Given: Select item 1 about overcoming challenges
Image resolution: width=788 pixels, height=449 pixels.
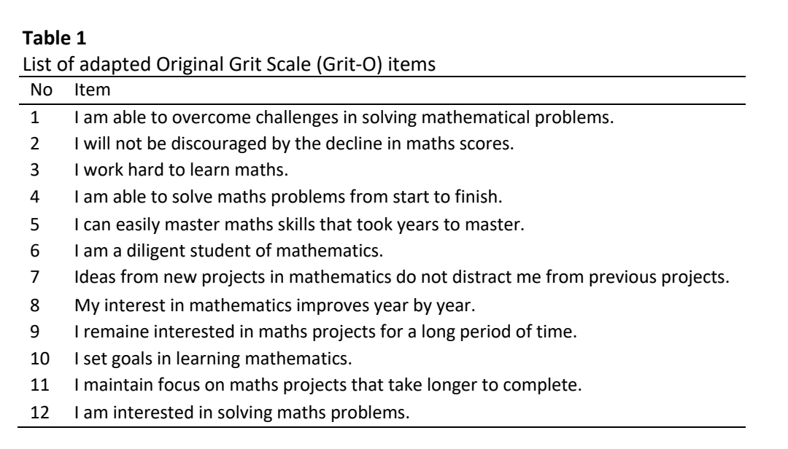Looking at the screenshot, I should click(x=344, y=117).
